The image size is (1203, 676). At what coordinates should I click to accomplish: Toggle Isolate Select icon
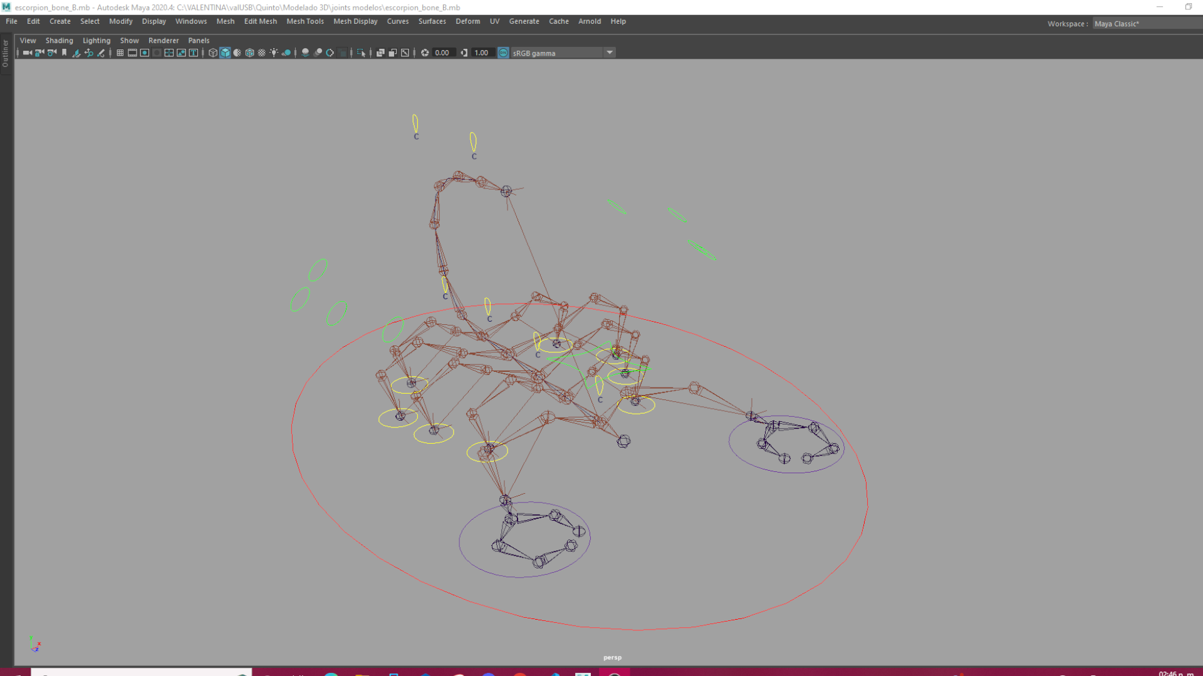(360, 53)
